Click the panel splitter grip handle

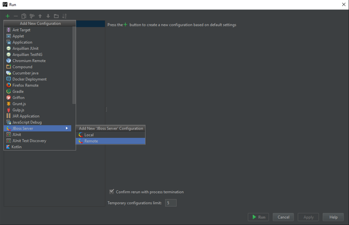coord(106,109)
